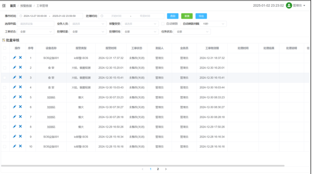The width and height of the screenshot is (312, 174).
Task: Expand the 报警类型 dropdown
Action: (x=140, y=24)
